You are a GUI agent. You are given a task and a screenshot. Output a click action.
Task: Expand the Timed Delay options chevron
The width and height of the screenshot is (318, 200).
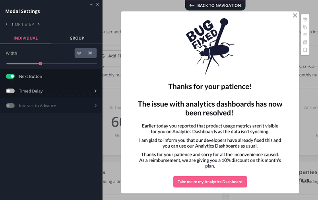(95, 91)
